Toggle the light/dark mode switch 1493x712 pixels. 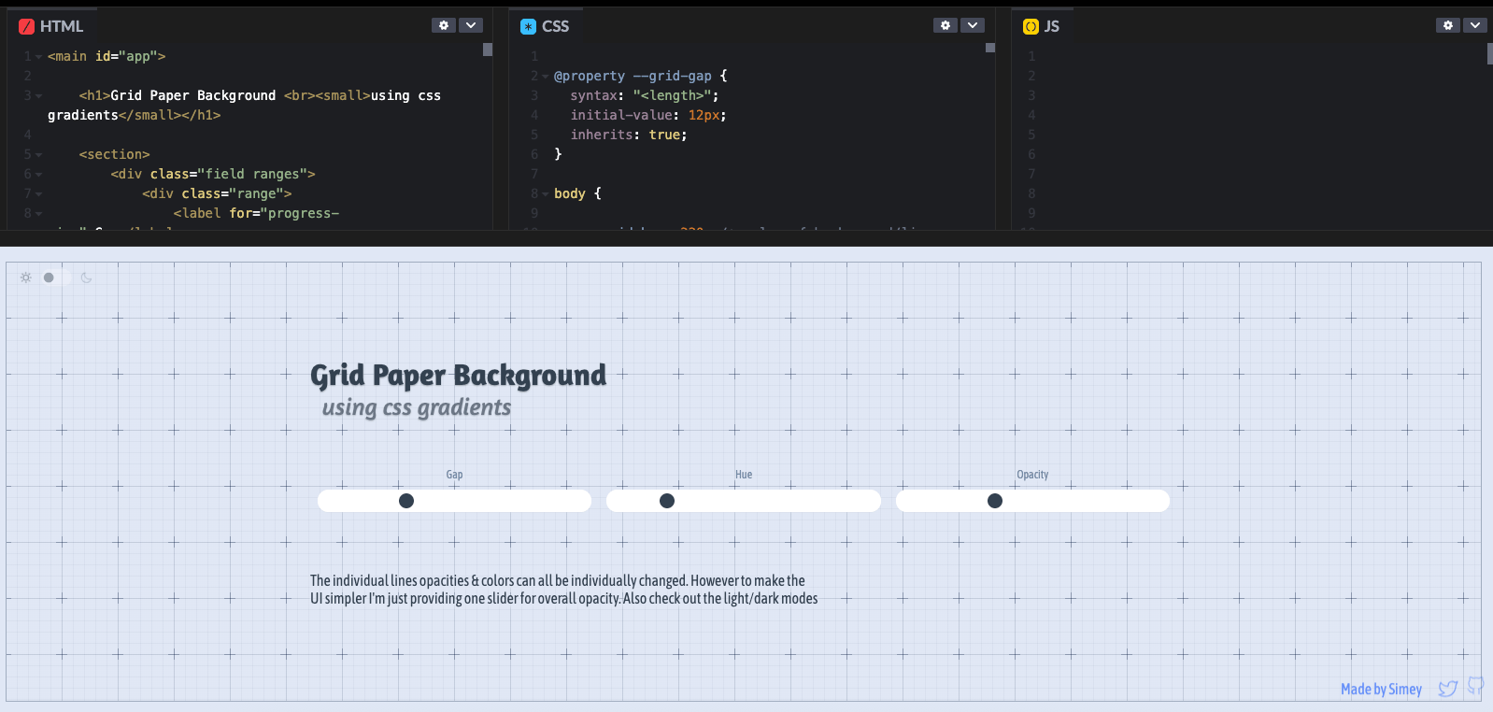[x=56, y=278]
